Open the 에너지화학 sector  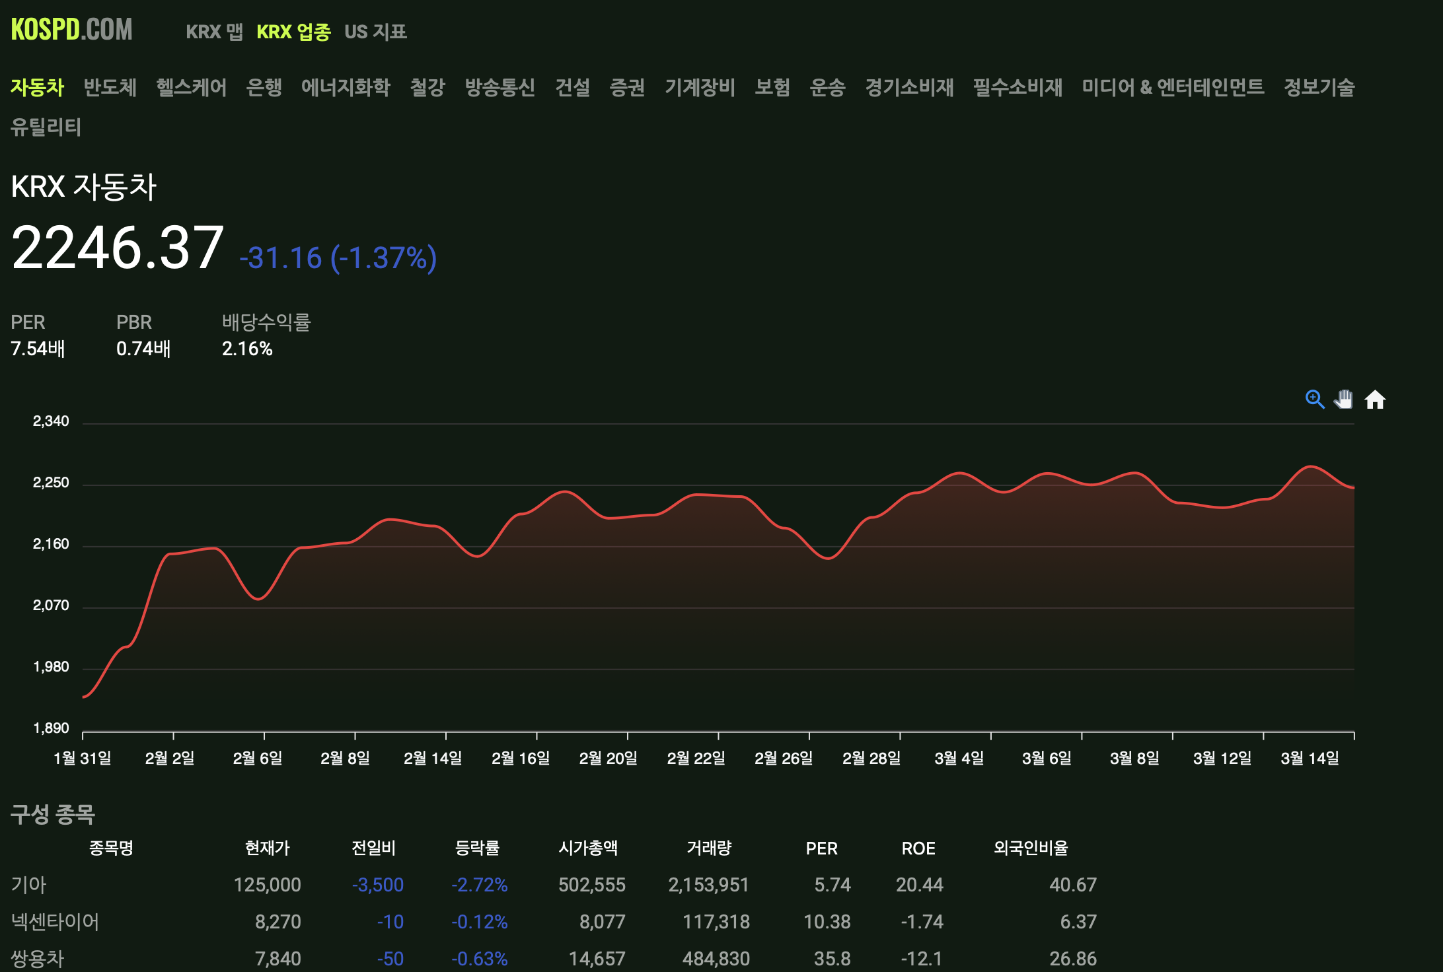pos(346,87)
